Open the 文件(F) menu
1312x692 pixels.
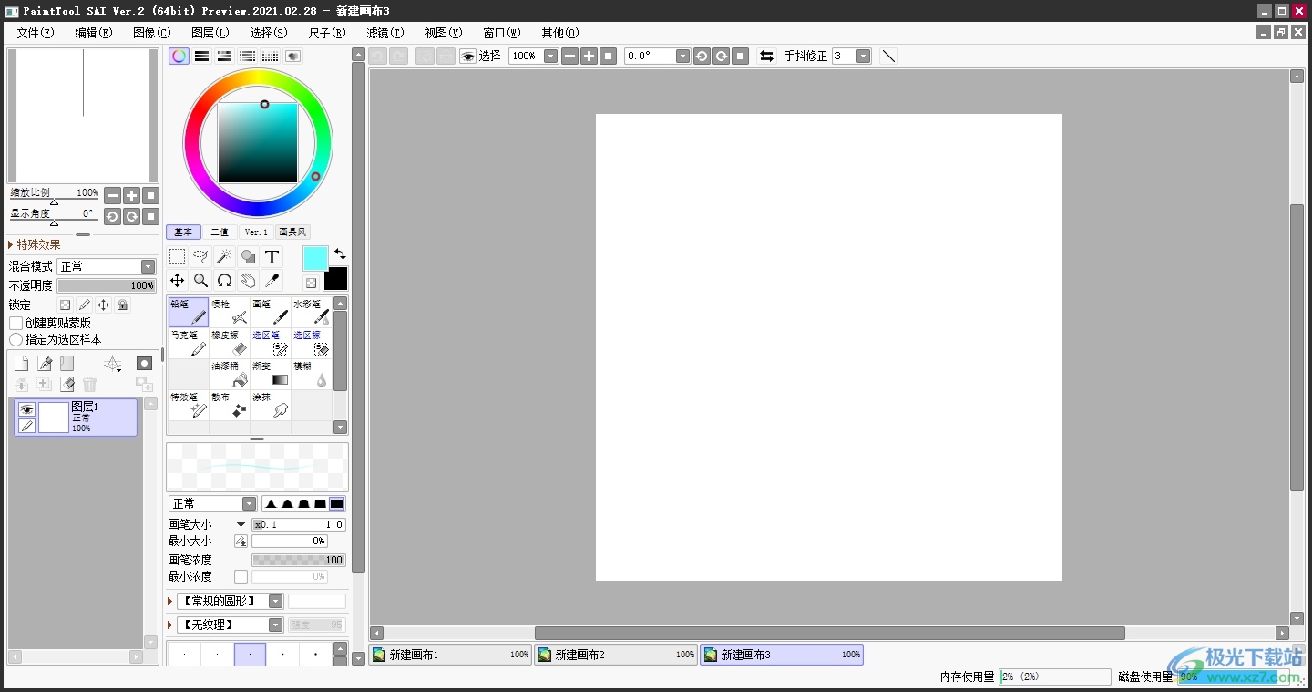[36, 32]
